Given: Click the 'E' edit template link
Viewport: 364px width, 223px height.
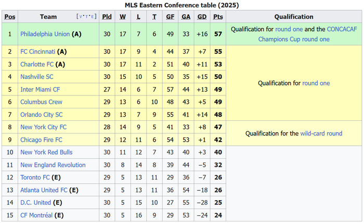Looking at the screenshot, I should pyautogui.click(x=93, y=17).
